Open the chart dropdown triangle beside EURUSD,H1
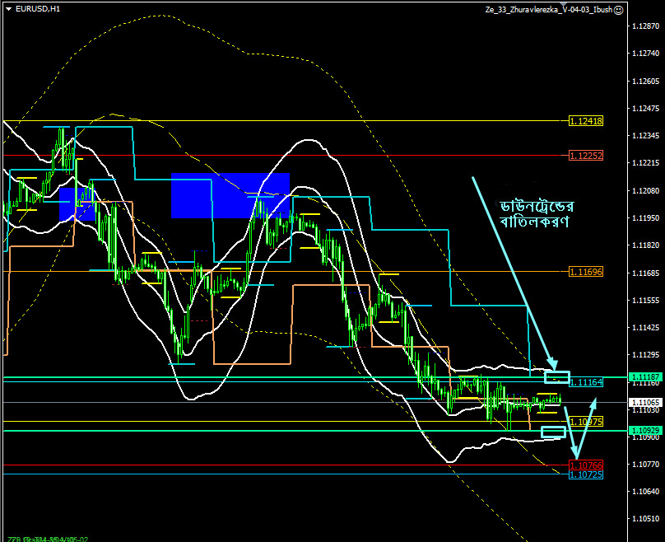The width and height of the screenshot is (665, 542). 8,9
